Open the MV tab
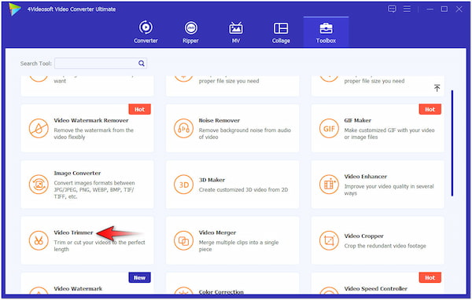 (236, 32)
